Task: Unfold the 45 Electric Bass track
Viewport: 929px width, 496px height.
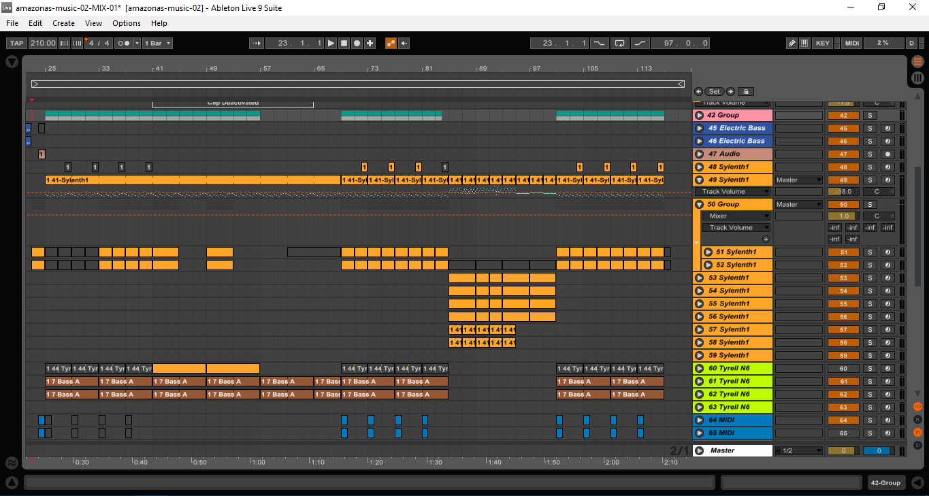Action: click(700, 129)
